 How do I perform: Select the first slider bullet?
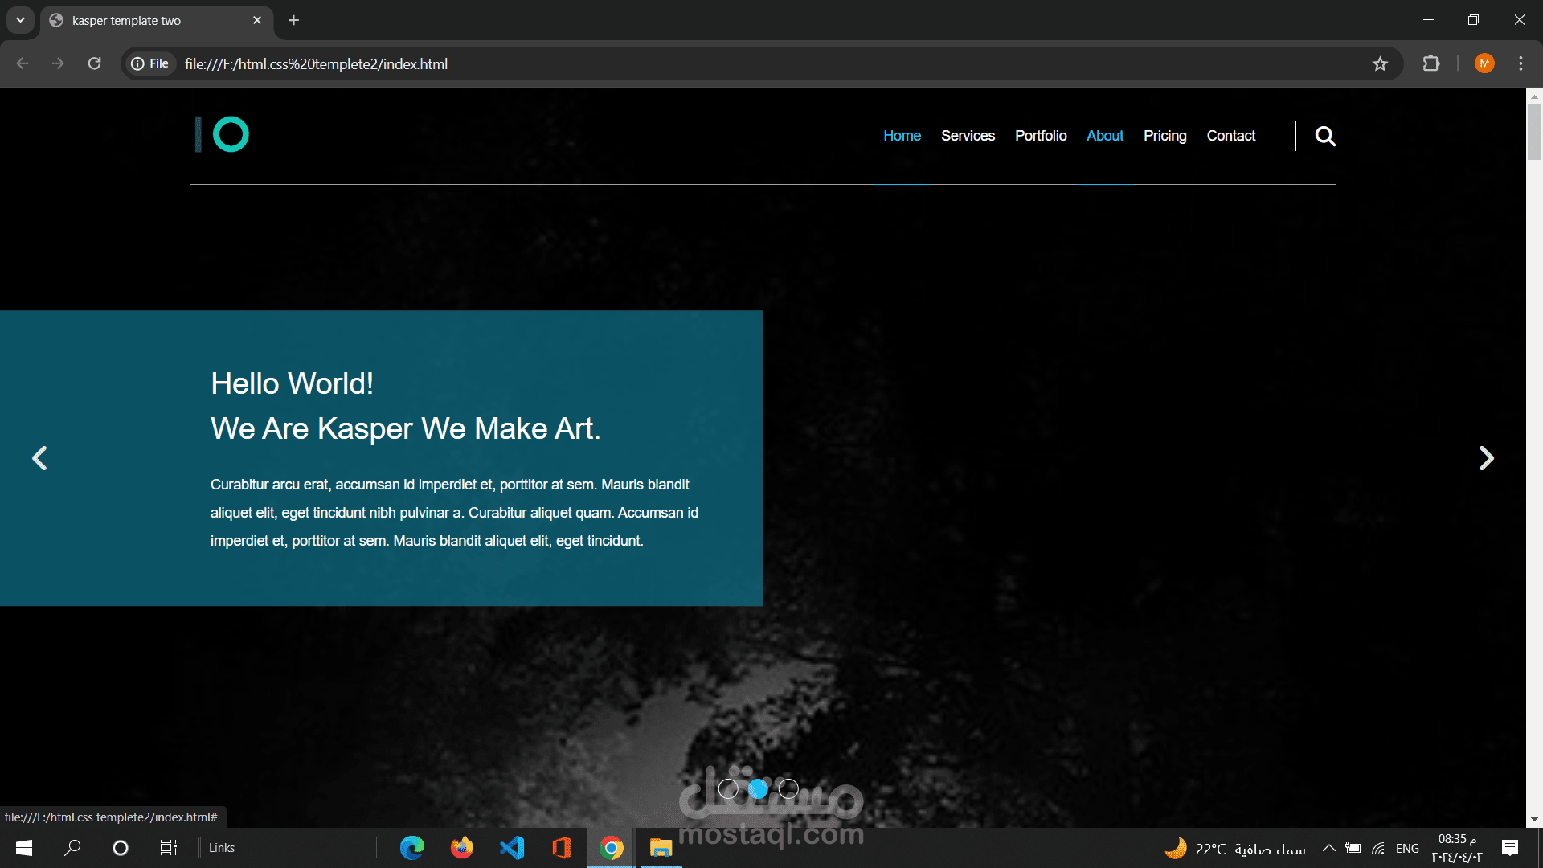(728, 789)
